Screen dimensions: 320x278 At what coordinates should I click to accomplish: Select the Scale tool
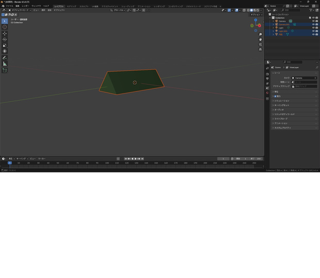click(x=5, y=45)
